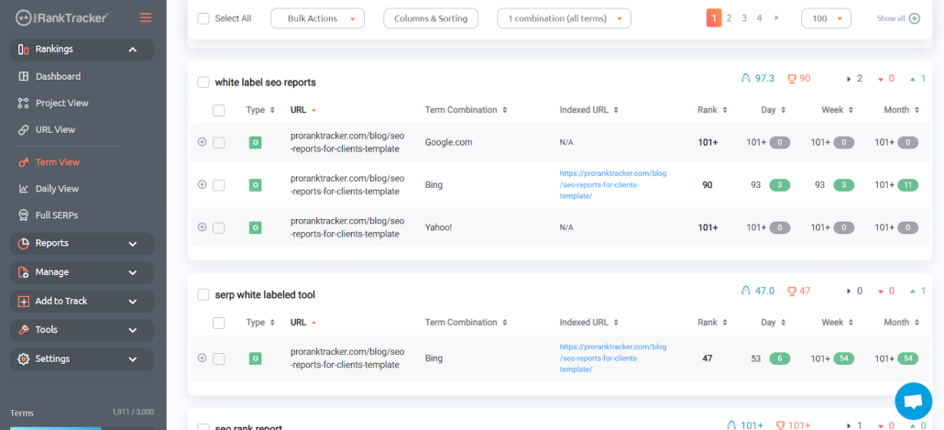Screen dimensions: 944x430
Task: Click green badge 11 in Month column
Action: click(907, 185)
